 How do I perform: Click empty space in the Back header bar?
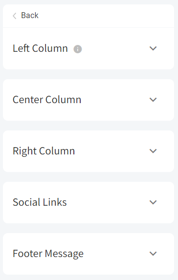click(x=107, y=16)
